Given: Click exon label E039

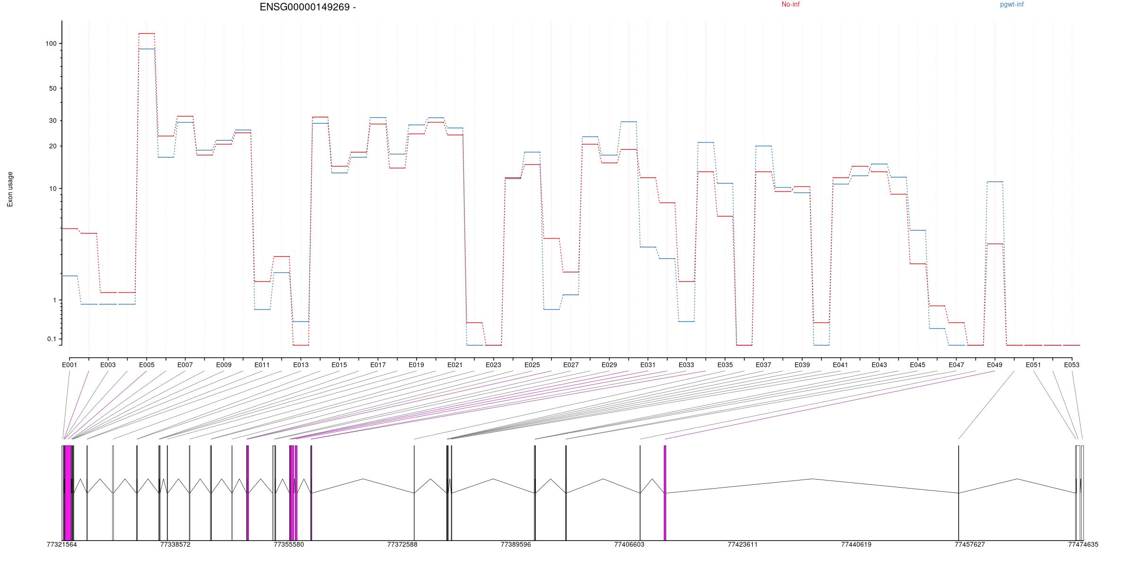Looking at the screenshot, I should click(x=802, y=365).
